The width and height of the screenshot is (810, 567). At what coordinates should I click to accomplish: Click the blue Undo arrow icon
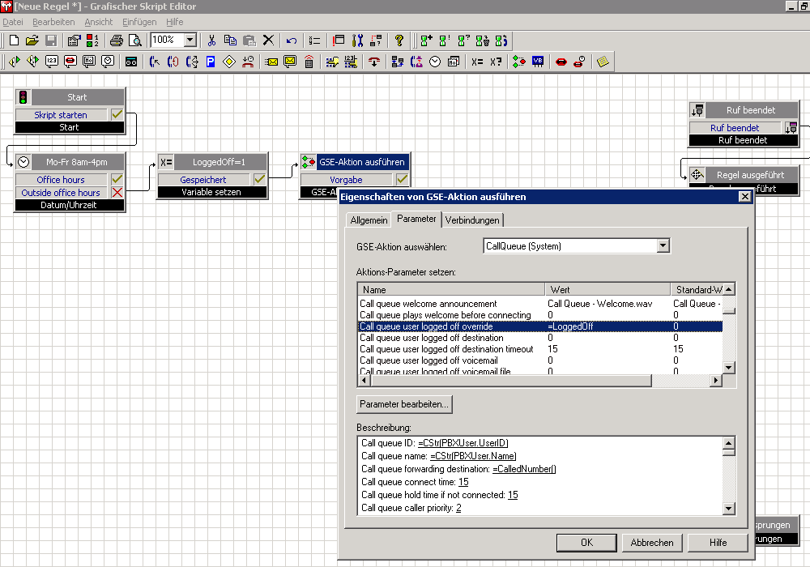pyautogui.click(x=292, y=40)
